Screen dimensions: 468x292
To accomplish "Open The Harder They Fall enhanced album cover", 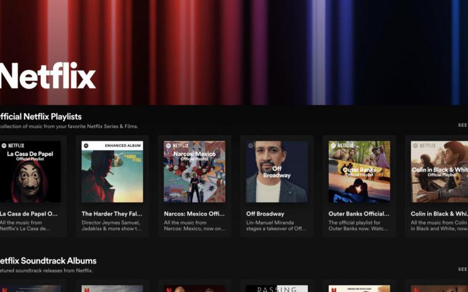I will click(112, 172).
